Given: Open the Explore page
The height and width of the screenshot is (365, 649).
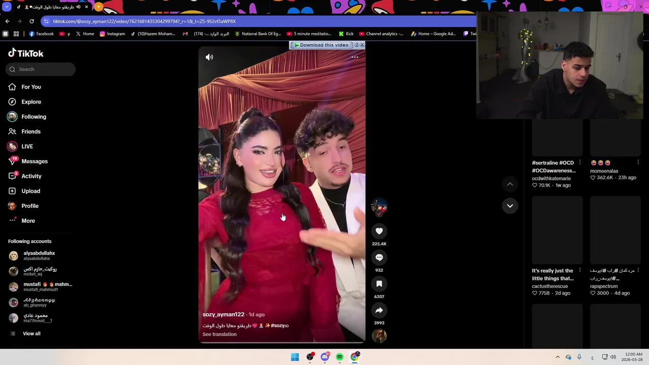Looking at the screenshot, I should [x=31, y=102].
